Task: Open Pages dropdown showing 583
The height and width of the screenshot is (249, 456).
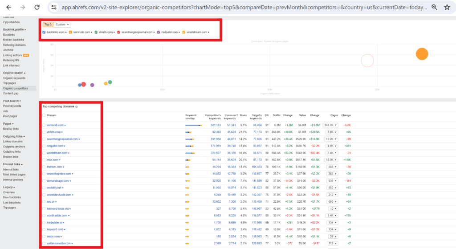Action: 332,167
